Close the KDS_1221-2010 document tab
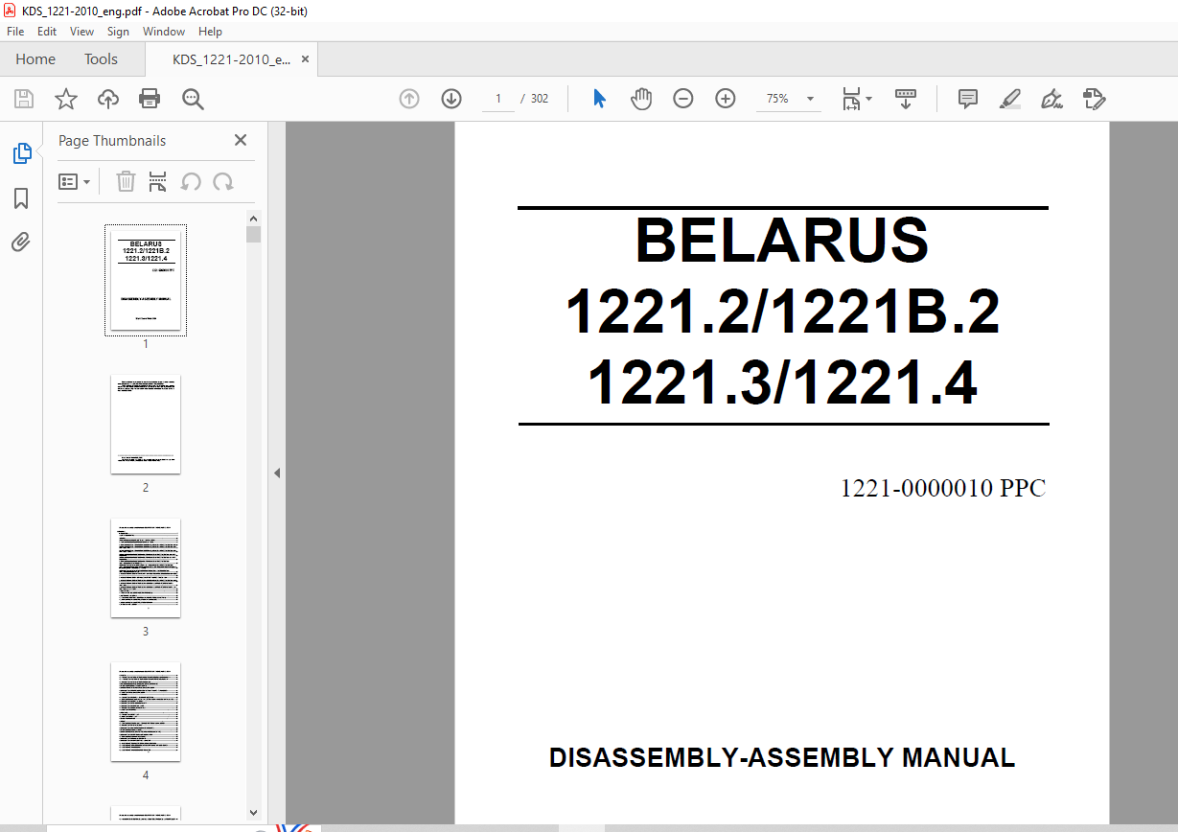 [x=305, y=59]
